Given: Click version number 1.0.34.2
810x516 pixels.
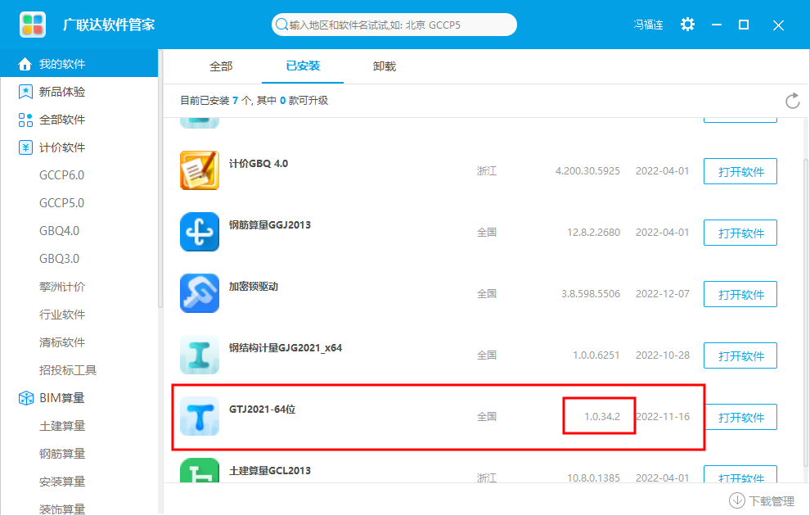Looking at the screenshot, I should (x=602, y=417).
